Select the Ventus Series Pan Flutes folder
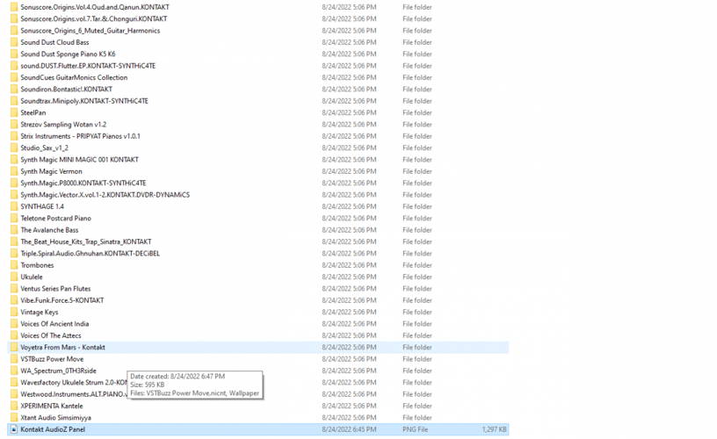The image size is (717, 439). 55,289
